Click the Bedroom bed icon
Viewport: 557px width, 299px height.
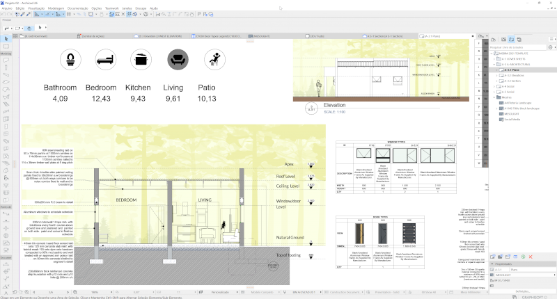click(106, 60)
